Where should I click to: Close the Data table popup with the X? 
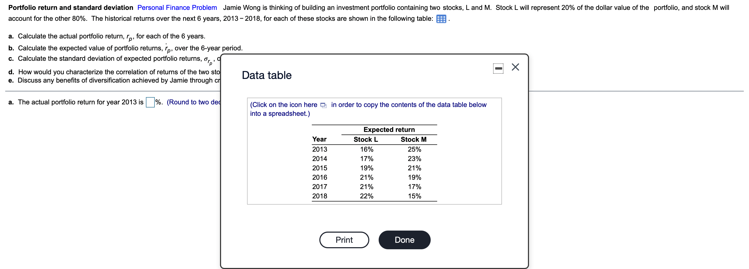(x=515, y=67)
